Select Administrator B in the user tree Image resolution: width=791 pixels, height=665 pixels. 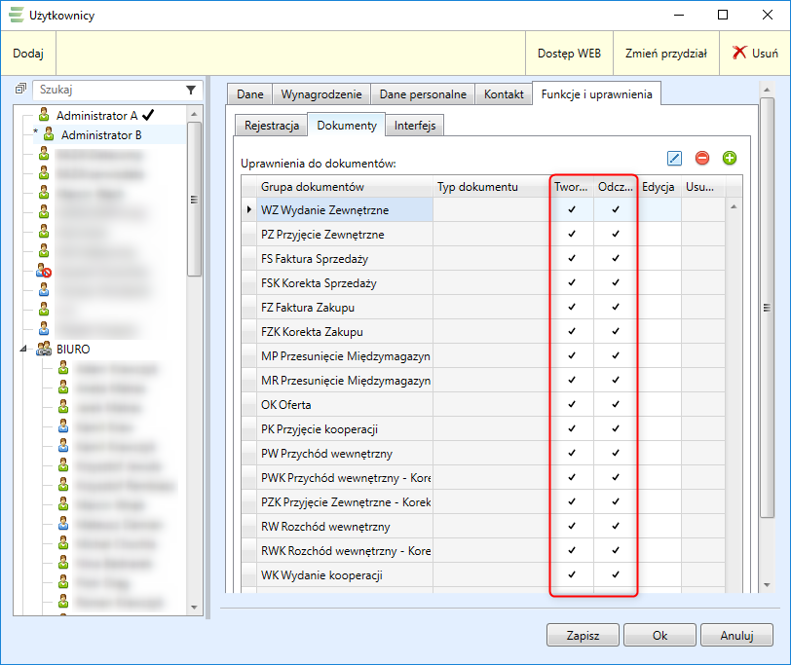click(101, 135)
